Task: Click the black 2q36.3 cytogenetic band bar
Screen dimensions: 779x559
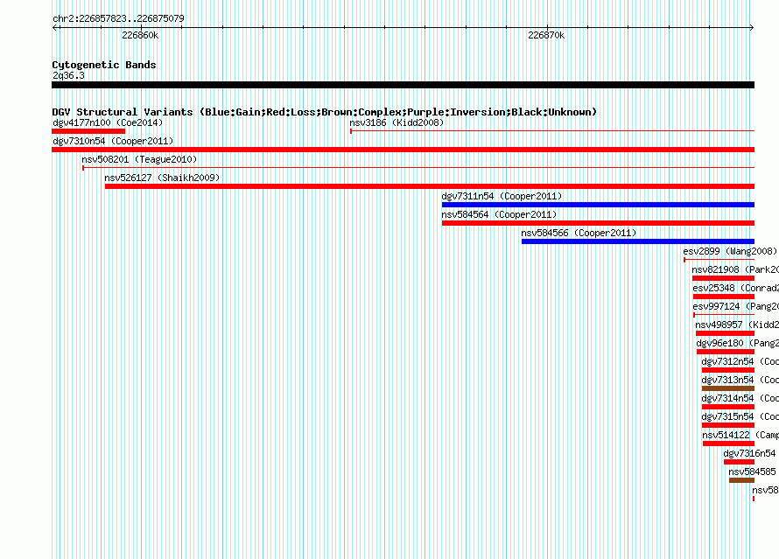Action: 403,85
